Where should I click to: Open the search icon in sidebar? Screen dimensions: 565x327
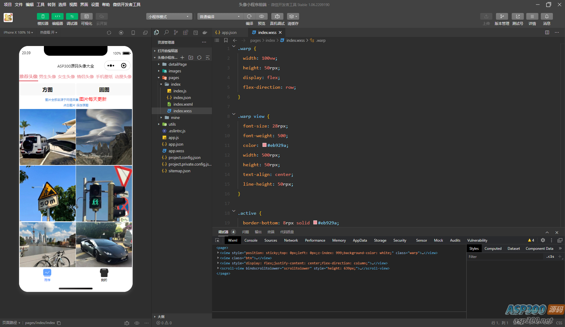pyautogui.click(x=166, y=32)
